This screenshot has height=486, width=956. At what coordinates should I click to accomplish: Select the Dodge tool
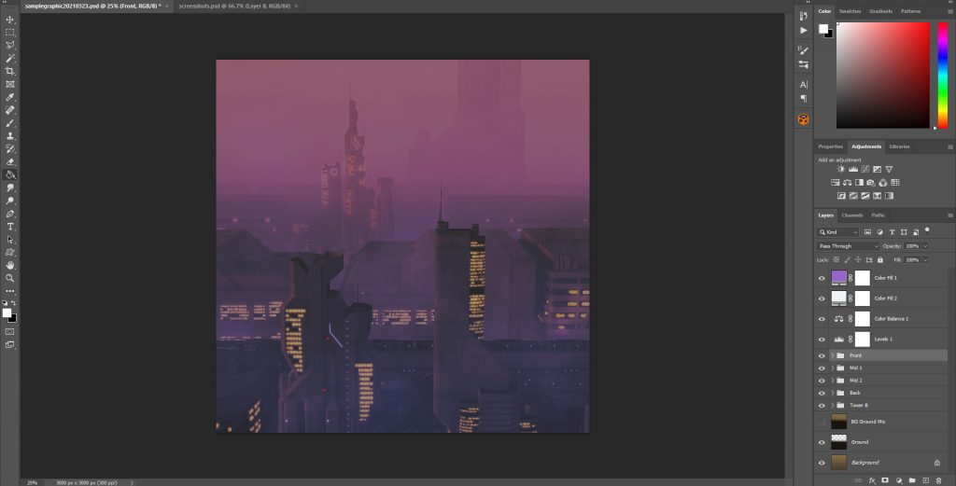[9, 201]
